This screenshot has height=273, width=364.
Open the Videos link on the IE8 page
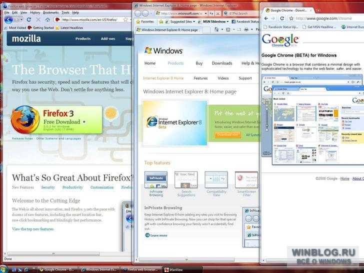click(x=223, y=78)
